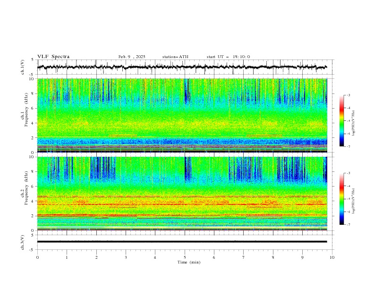
Task: Click the 2 kHz tick of ch.1 spectrogram
Action: [33, 137]
